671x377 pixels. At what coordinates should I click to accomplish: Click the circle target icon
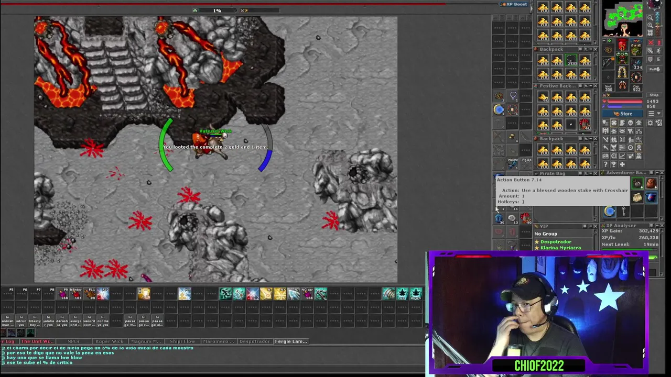[x=630, y=148]
